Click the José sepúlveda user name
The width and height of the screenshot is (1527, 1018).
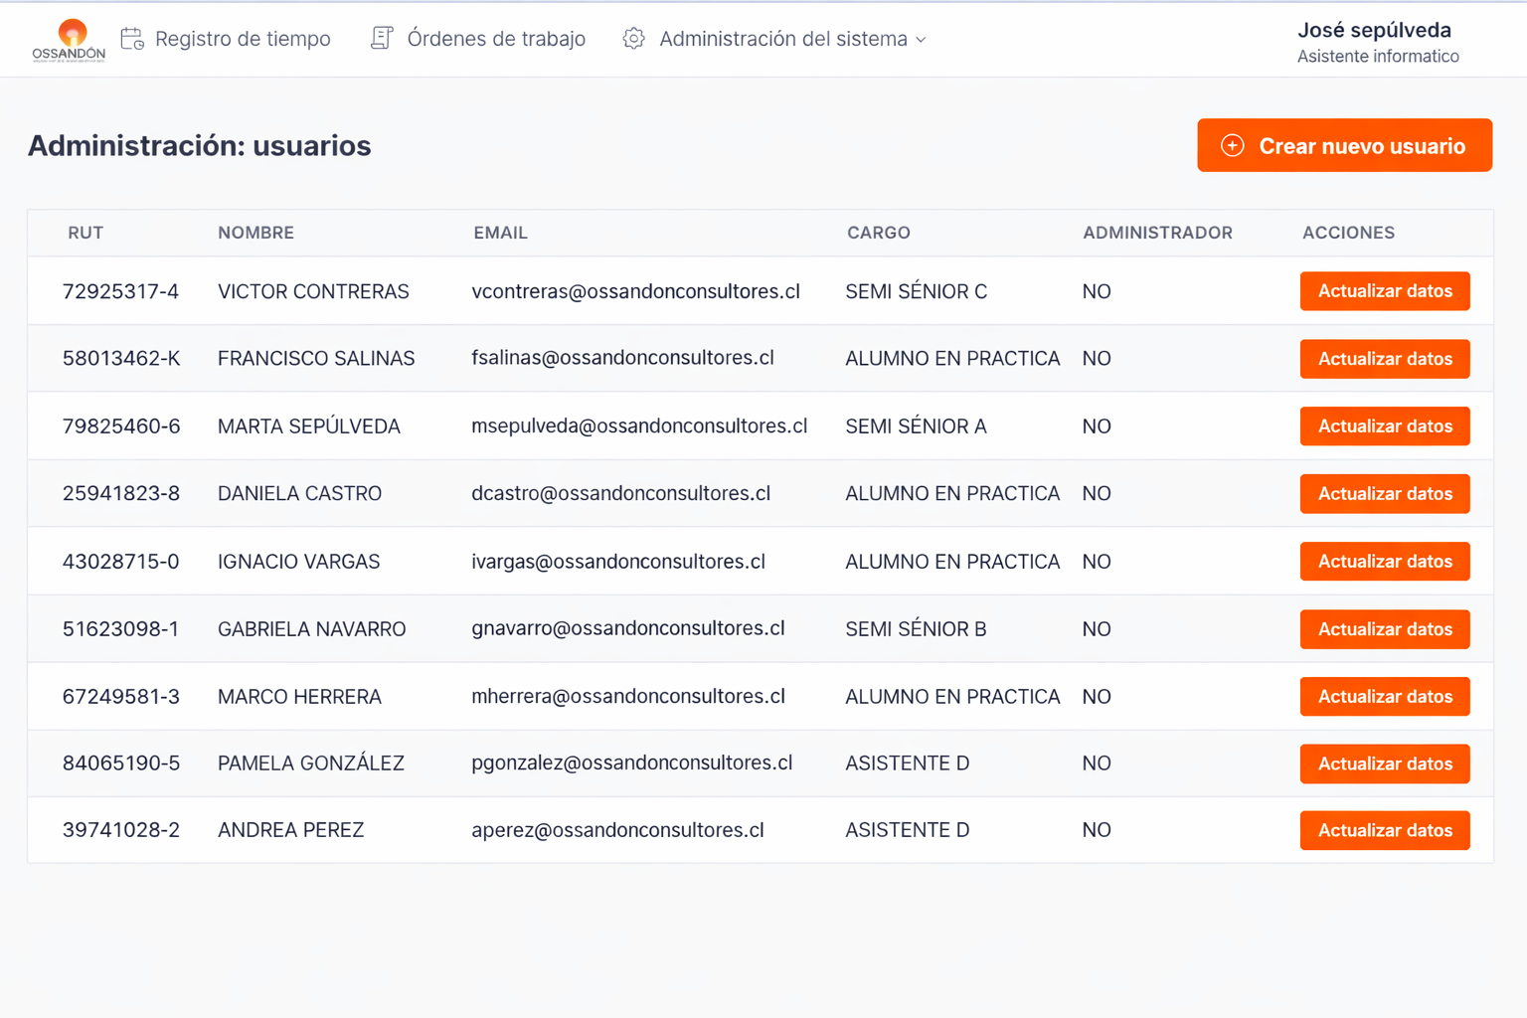[x=1374, y=30]
